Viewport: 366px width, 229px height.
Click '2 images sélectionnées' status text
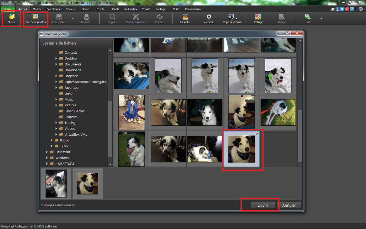click(58, 205)
